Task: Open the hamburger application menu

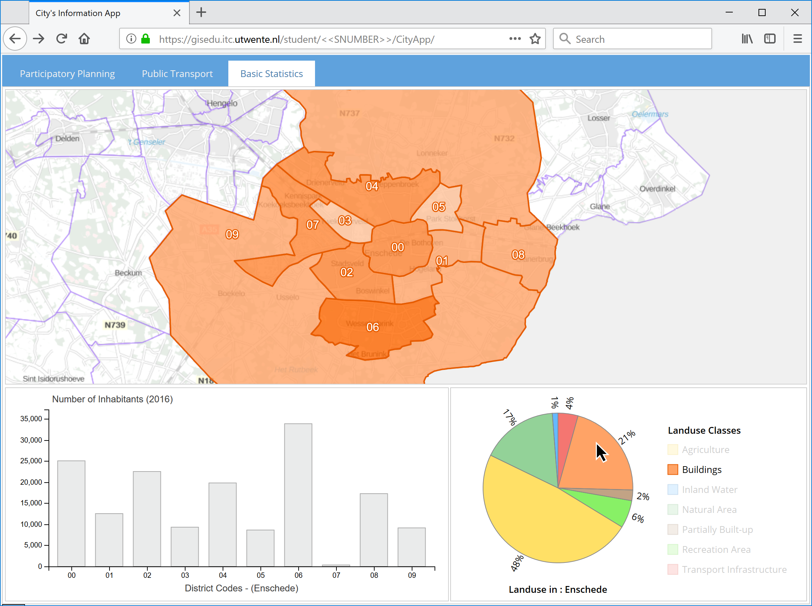Action: tap(797, 39)
